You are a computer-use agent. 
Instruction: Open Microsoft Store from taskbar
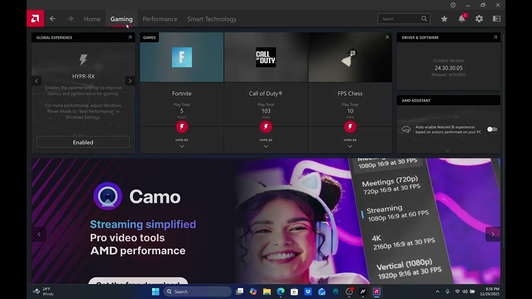click(x=294, y=292)
